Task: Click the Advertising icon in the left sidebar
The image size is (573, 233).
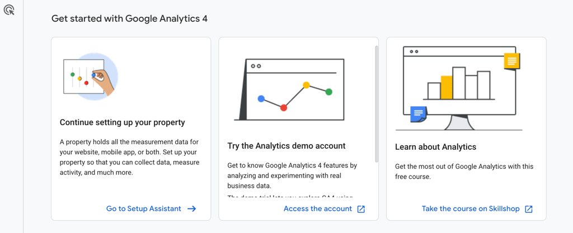Action: tap(9, 9)
